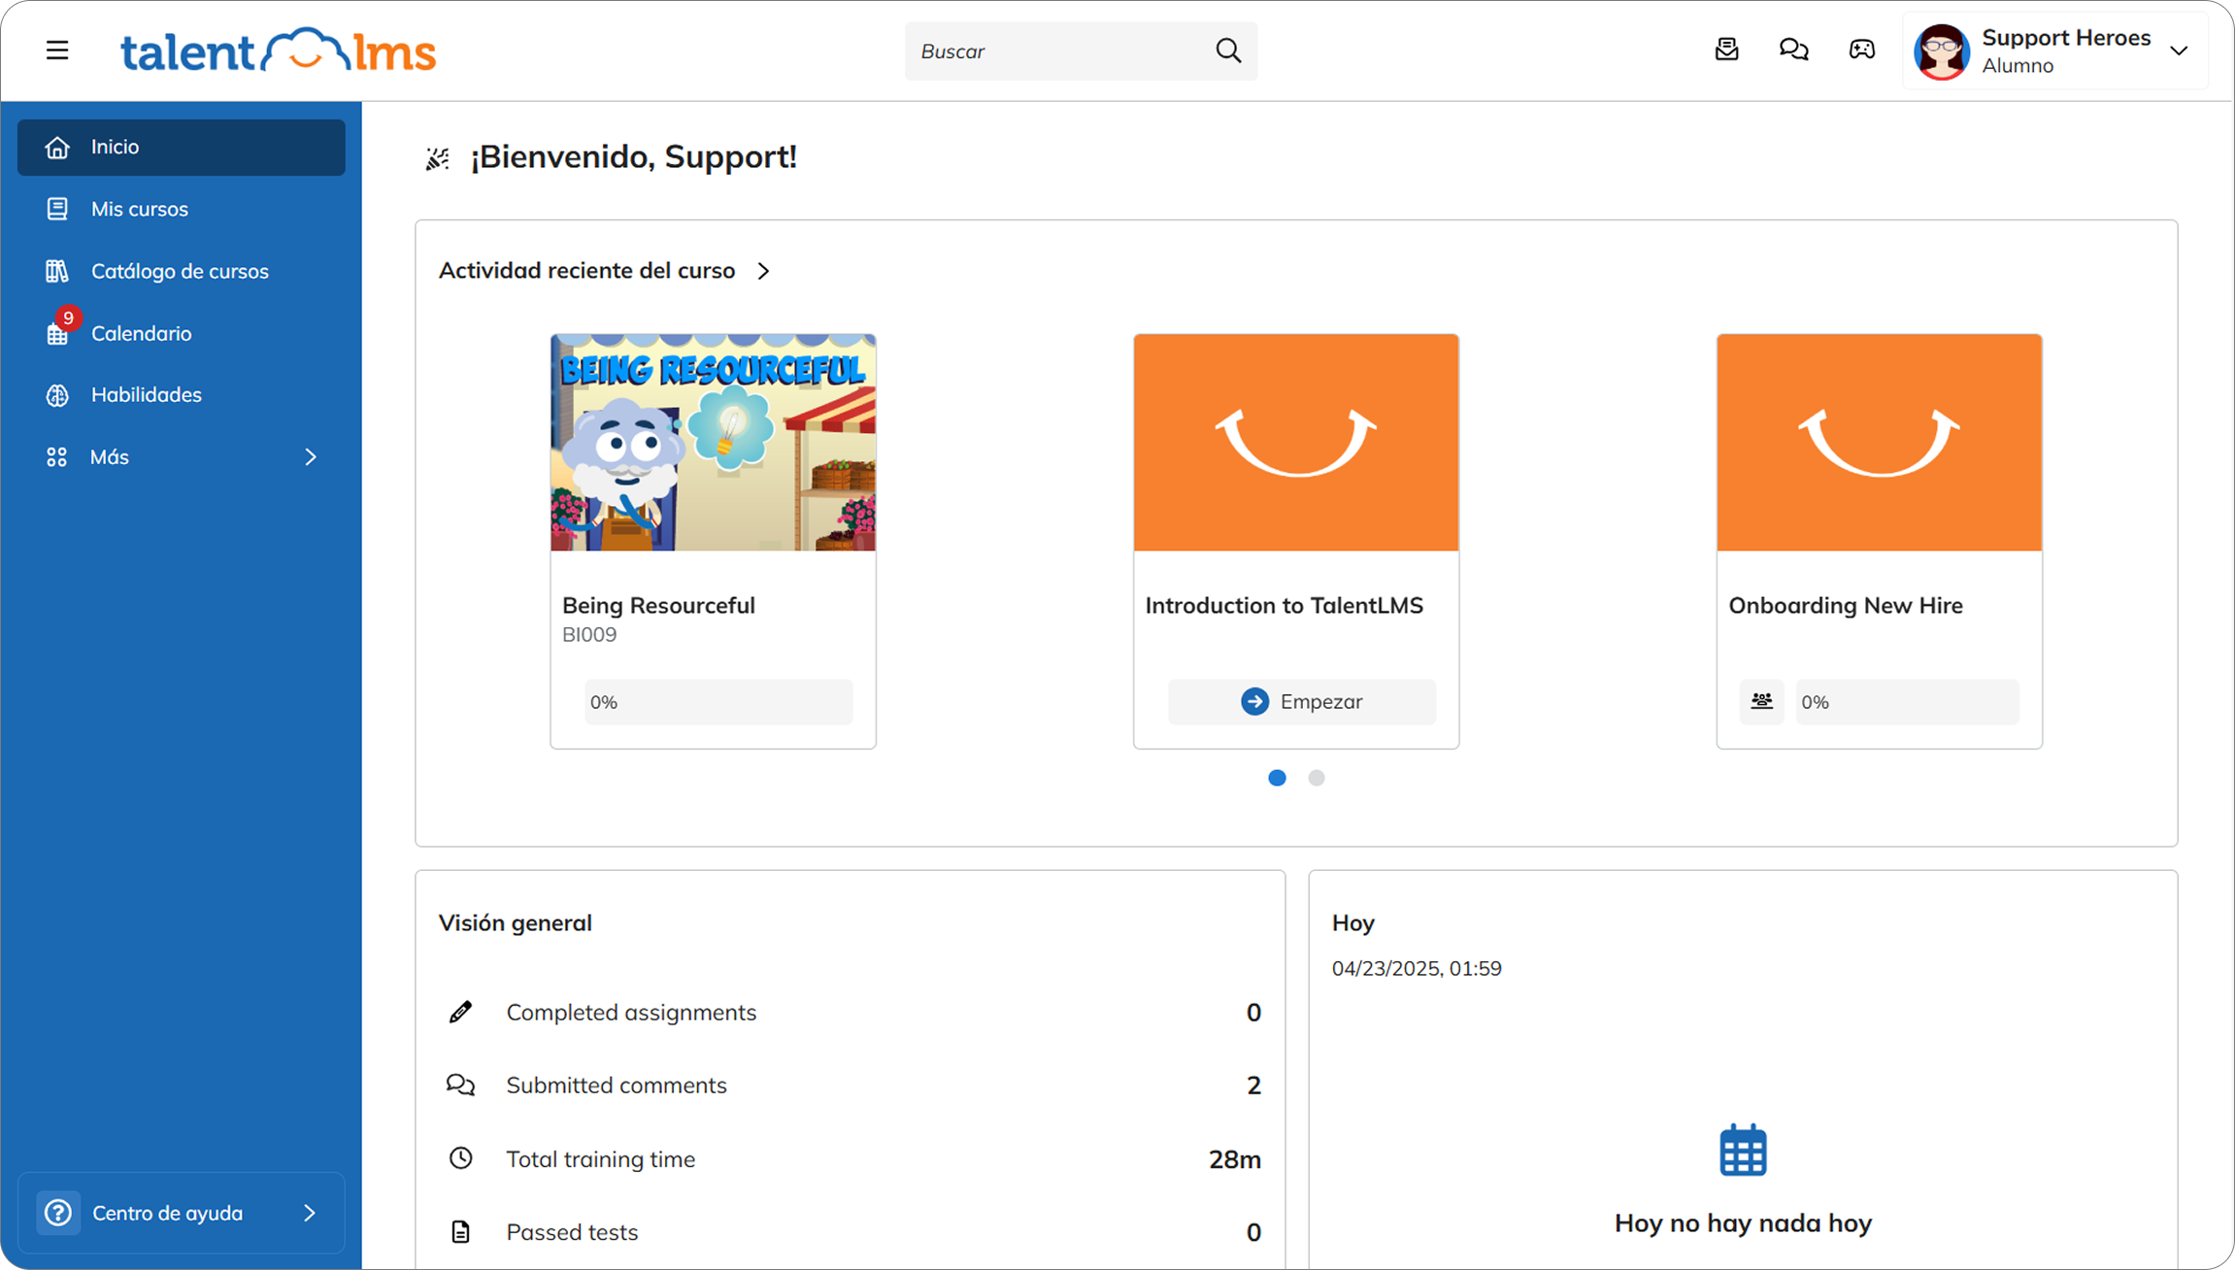Open the Centro de ayuda button
Screen dimensions: 2235x1270
tap(182, 1213)
